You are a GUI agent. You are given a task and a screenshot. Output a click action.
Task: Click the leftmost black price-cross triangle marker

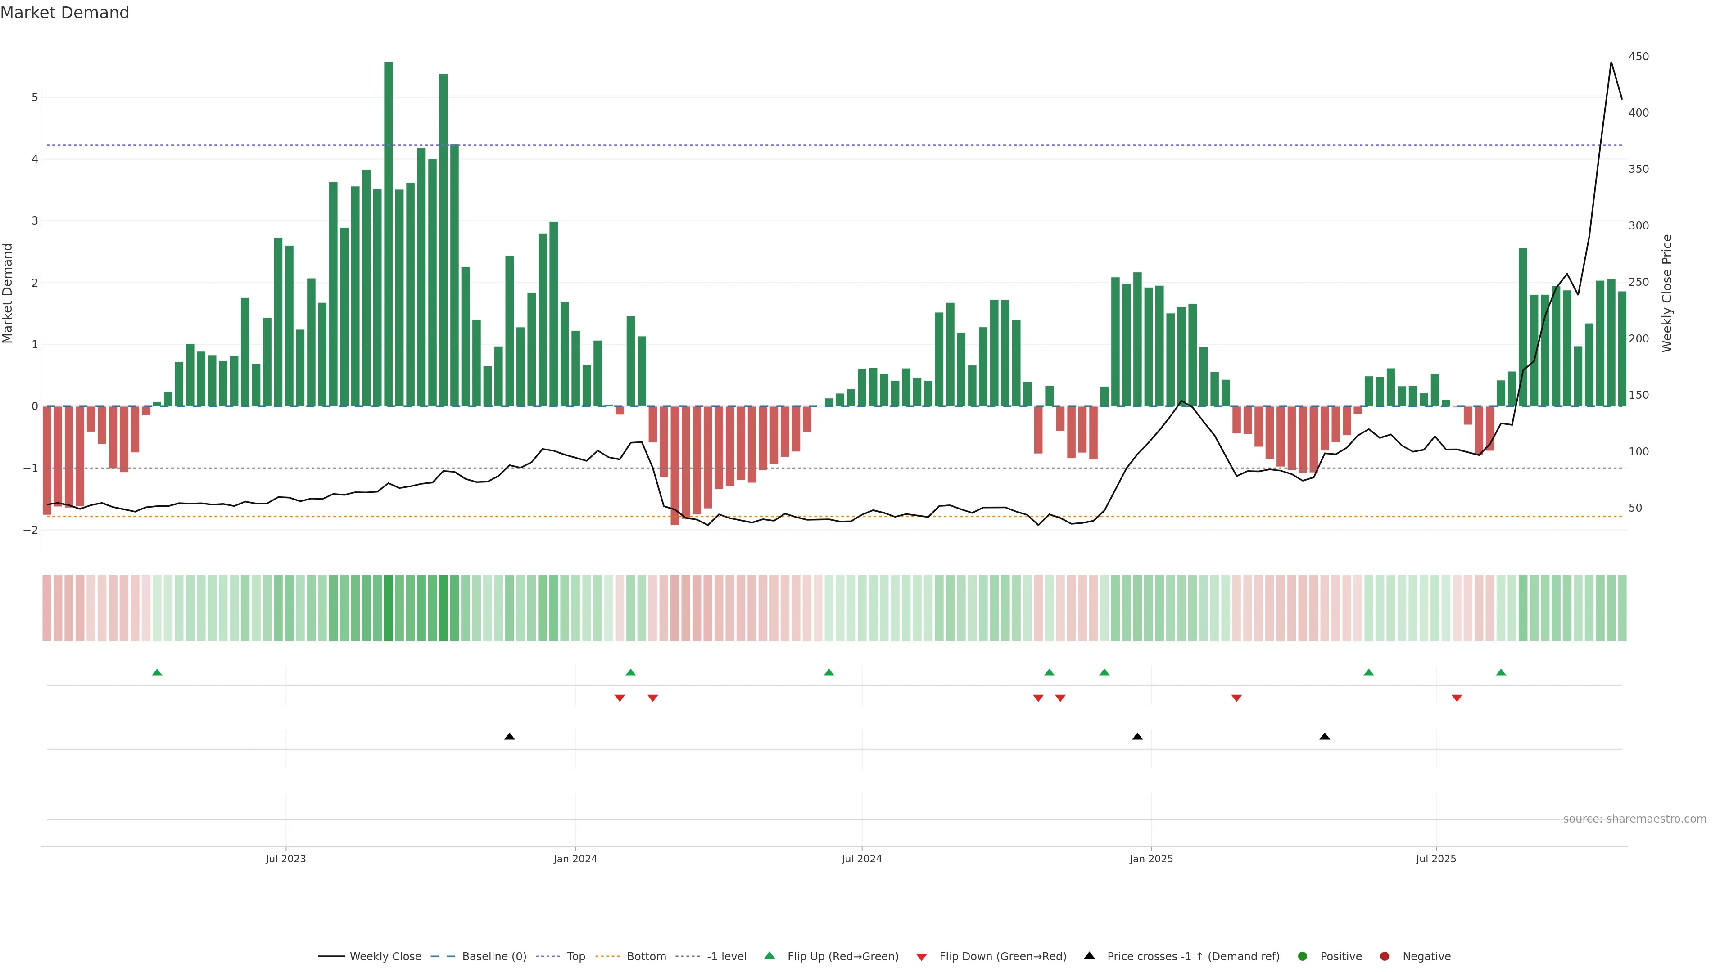(x=509, y=737)
